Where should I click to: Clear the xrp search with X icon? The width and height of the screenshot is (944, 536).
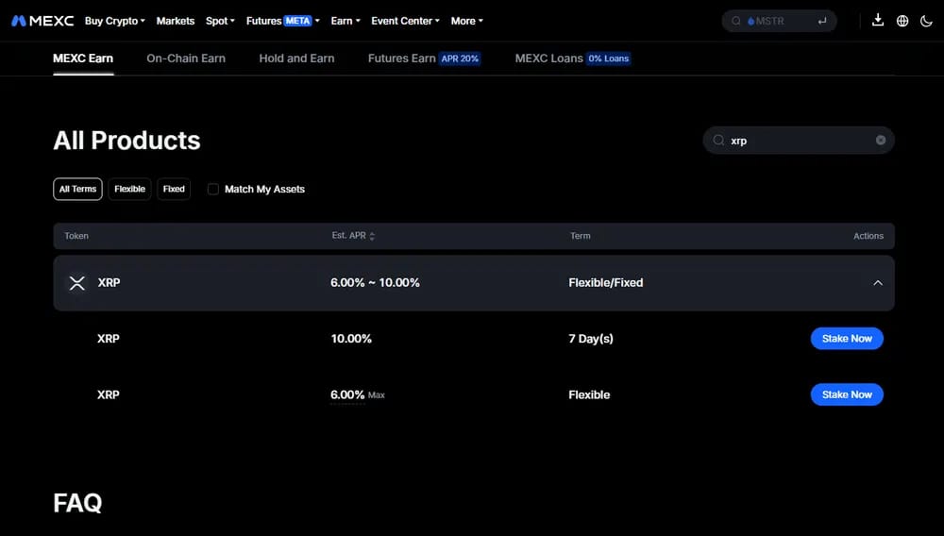(881, 141)
